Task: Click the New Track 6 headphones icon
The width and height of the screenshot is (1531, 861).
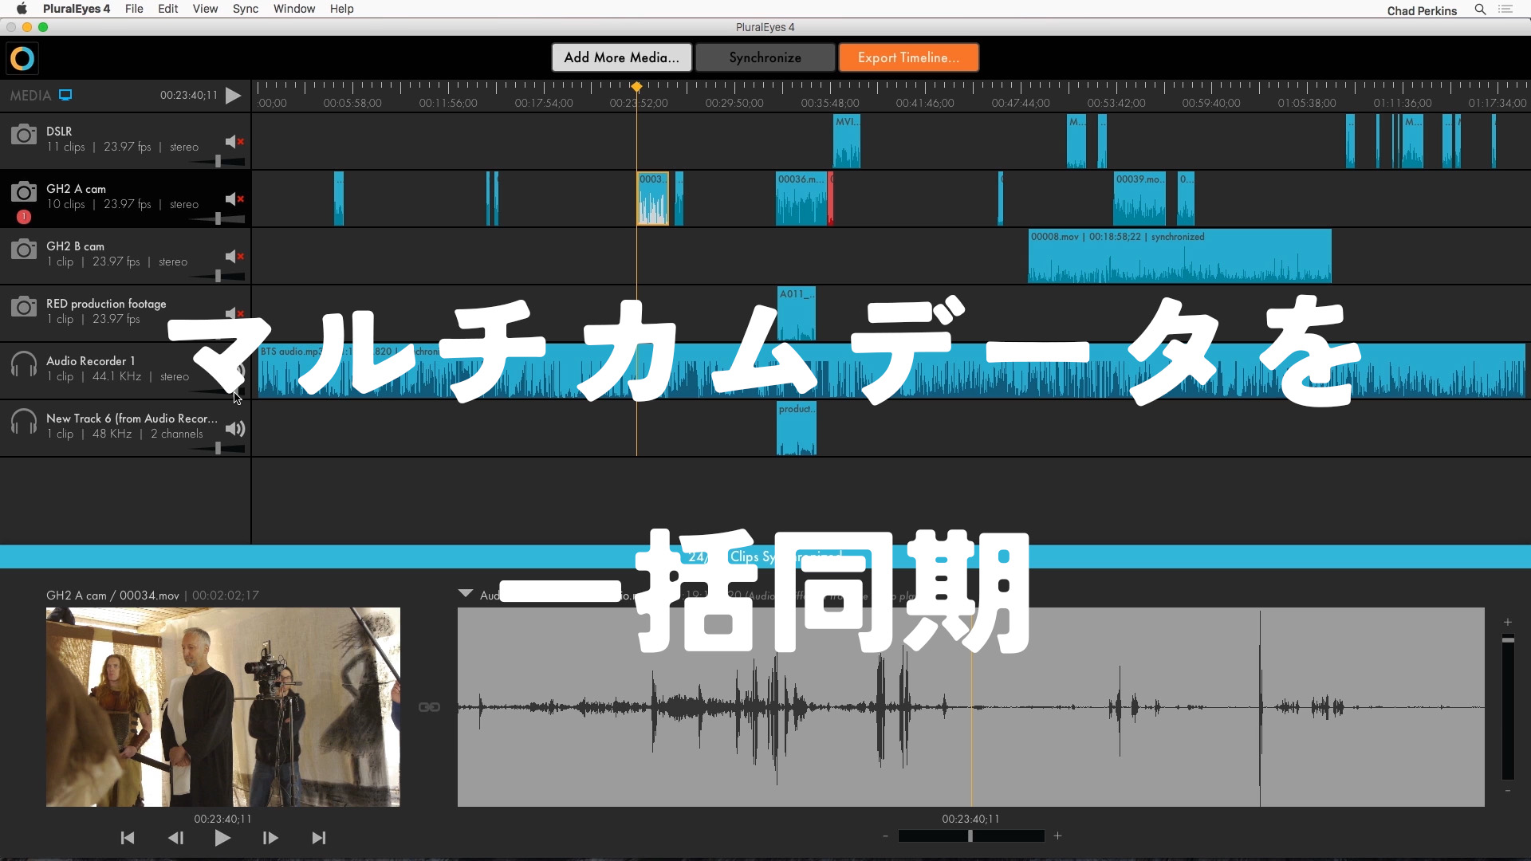Action: coord(24,422)
